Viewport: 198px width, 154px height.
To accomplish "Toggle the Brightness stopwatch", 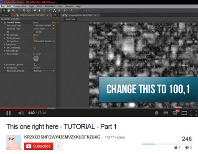I will [8, 38].
